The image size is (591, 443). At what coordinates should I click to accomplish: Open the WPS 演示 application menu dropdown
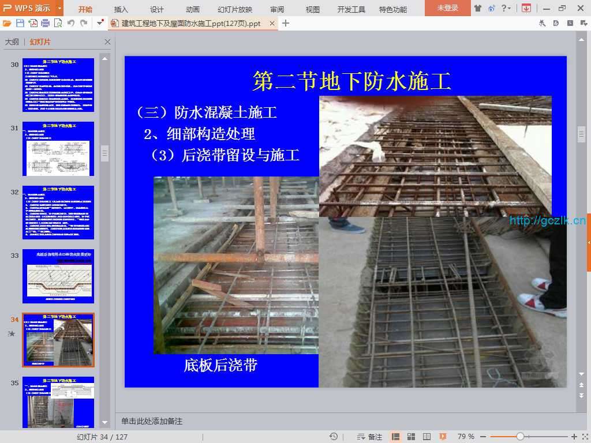click(x=59, y=8)
